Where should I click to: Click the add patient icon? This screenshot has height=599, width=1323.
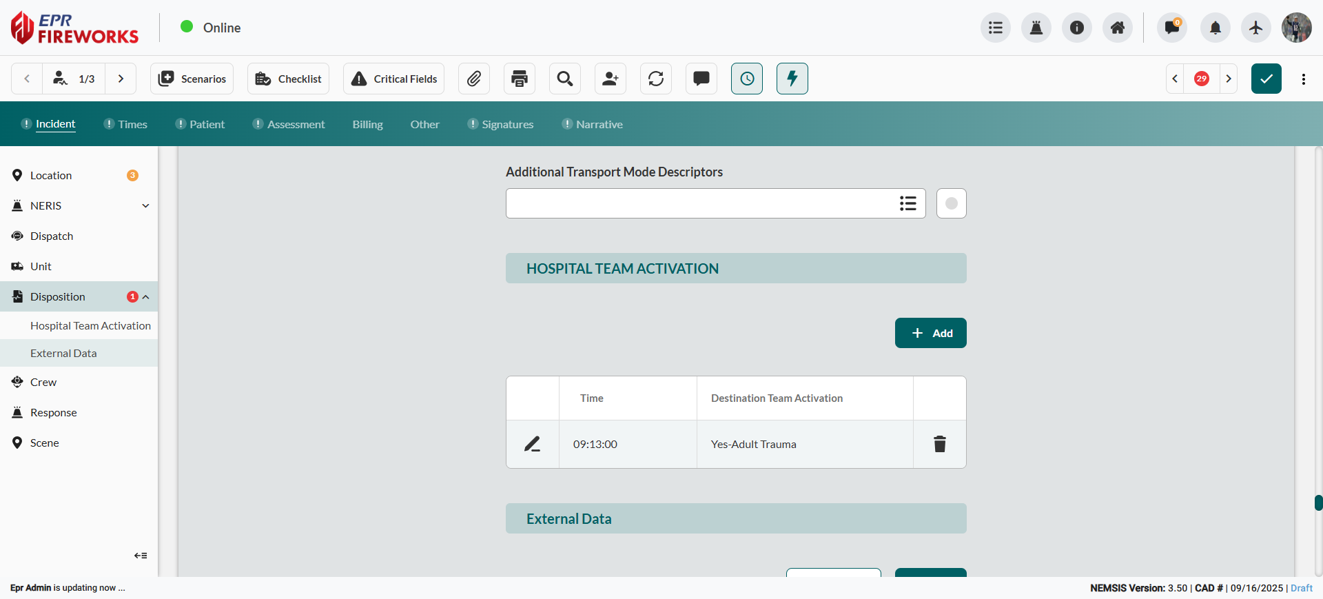point(611,79)
